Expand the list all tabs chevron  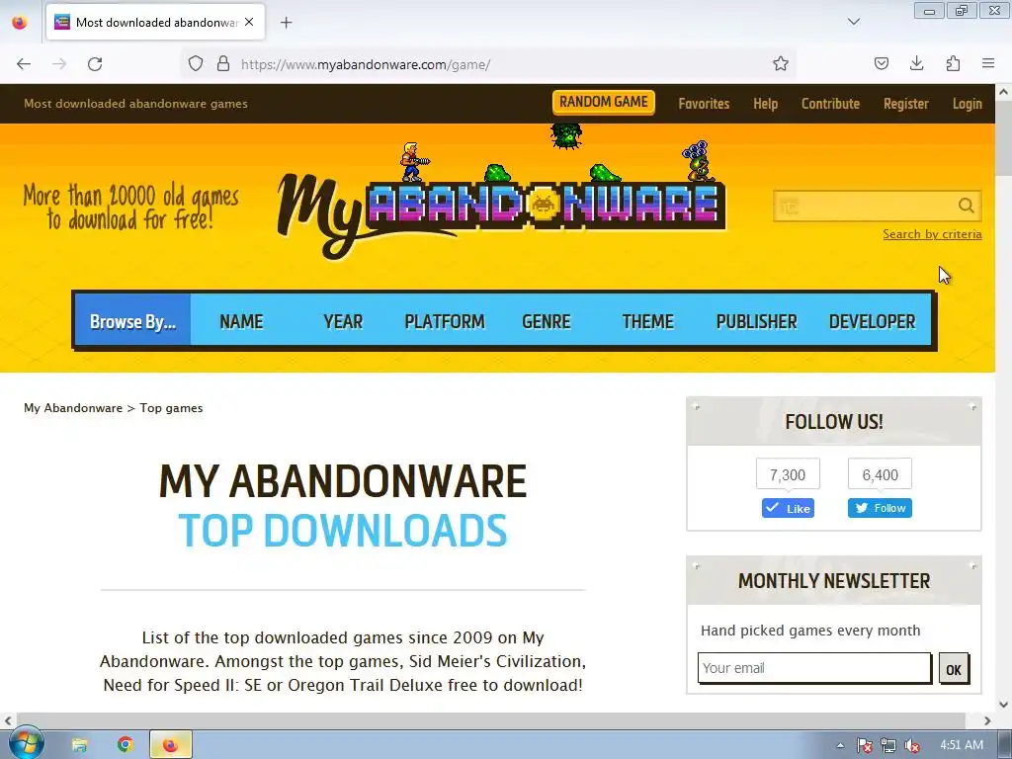click(x=854, y=22)
